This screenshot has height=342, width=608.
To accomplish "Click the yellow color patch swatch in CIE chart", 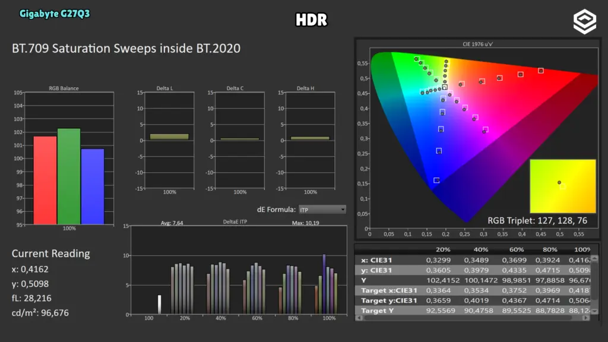I will click(x=563, y=186).
